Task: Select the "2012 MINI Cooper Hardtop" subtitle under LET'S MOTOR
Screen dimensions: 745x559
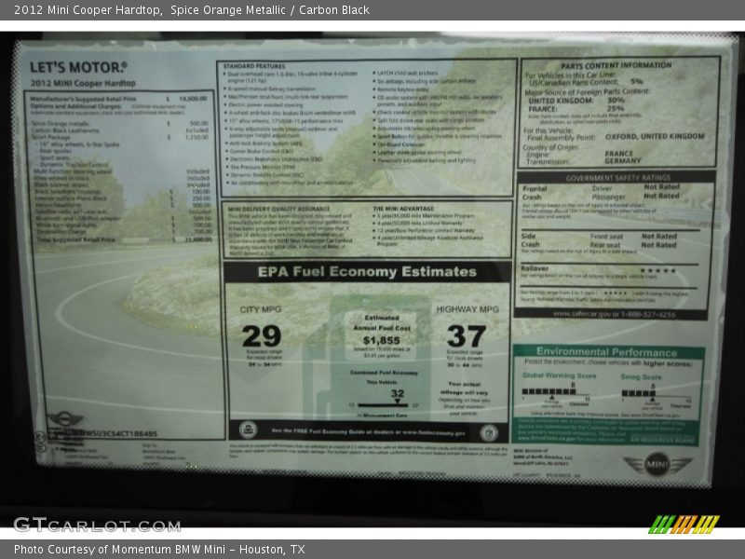Action: (x=83, y=83)
